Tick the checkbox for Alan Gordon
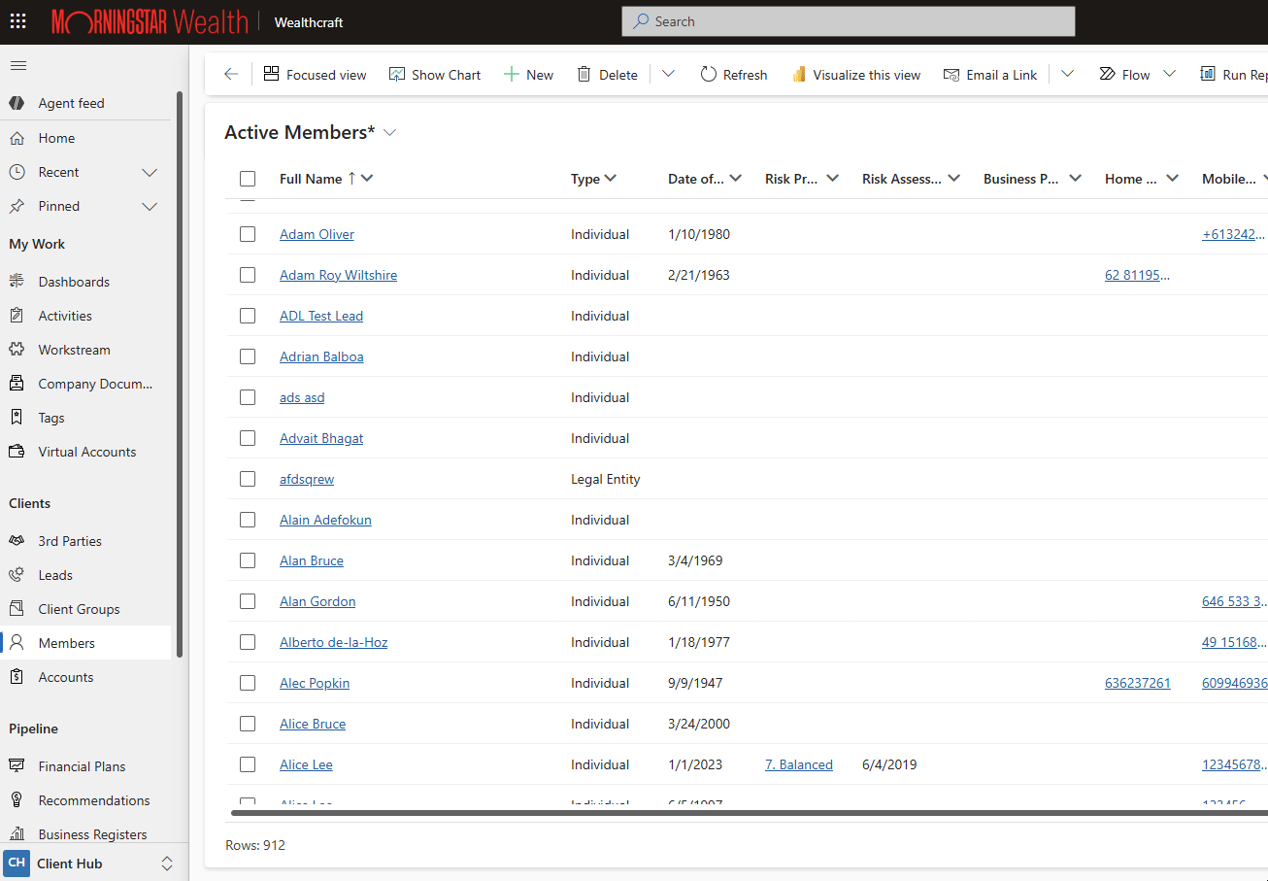 click(x=248, y=601)
